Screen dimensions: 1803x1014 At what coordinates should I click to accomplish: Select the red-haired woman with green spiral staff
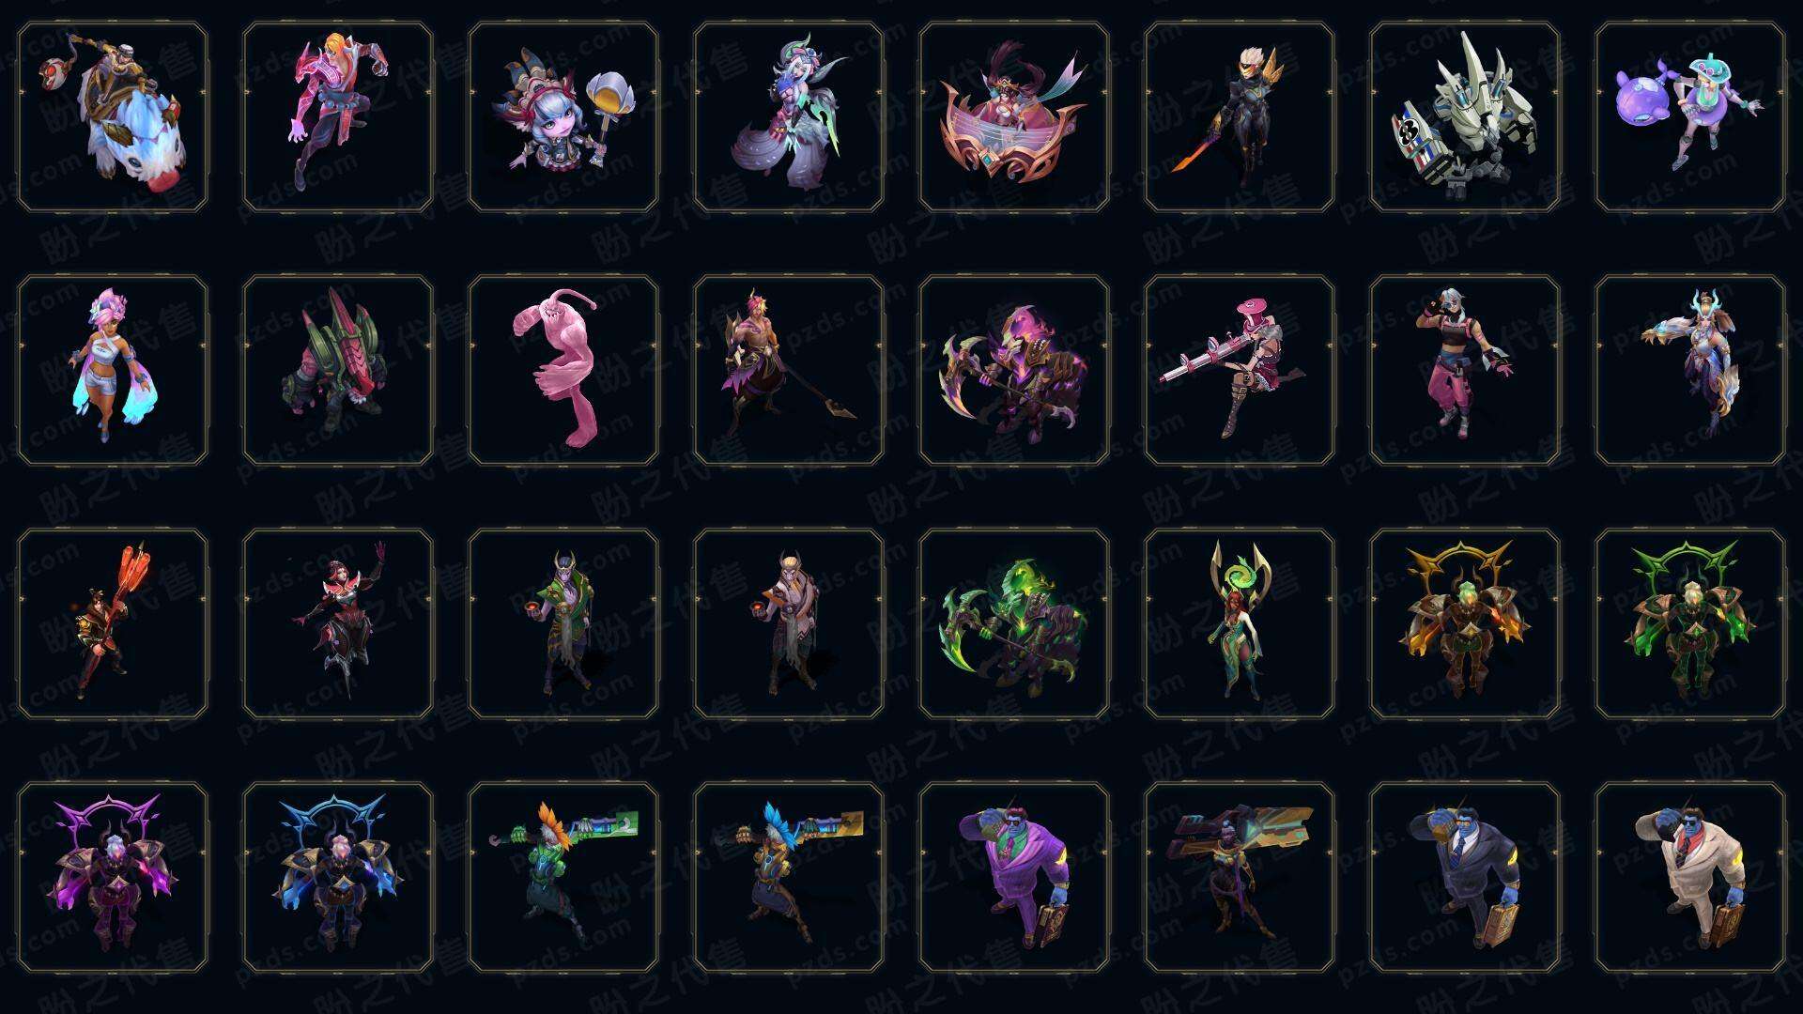point(1240,623)
